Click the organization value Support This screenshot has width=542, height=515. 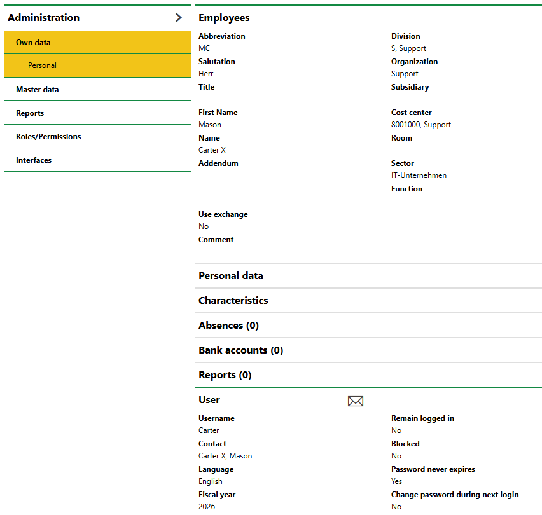[x=405, y=74]
